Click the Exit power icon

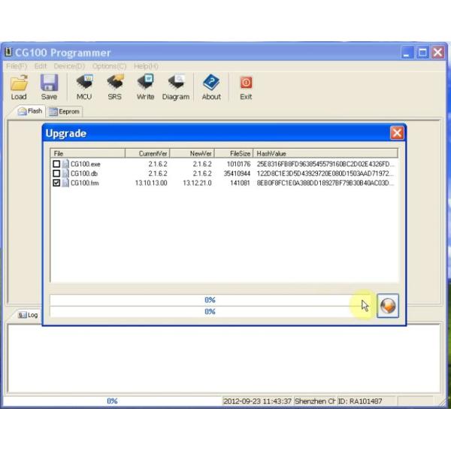(246, 83)
